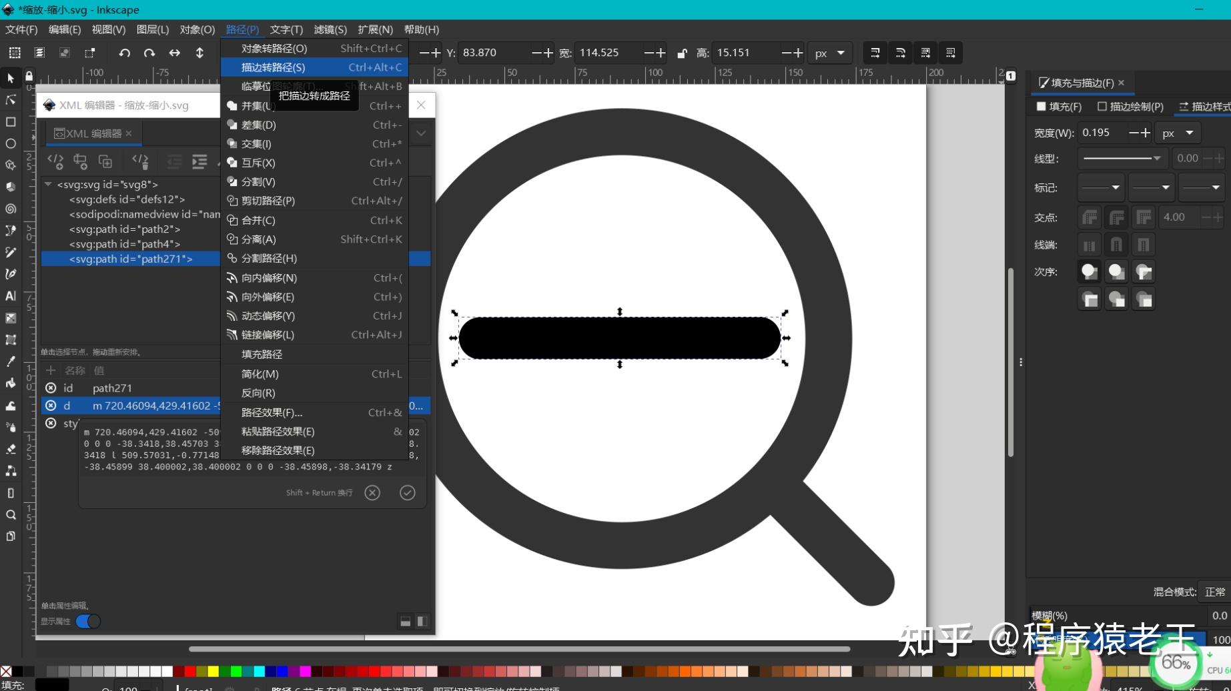The image size is (1231, 691).
Task: Select the style attribute row in XML editor
Action: (x=71, y=424)
